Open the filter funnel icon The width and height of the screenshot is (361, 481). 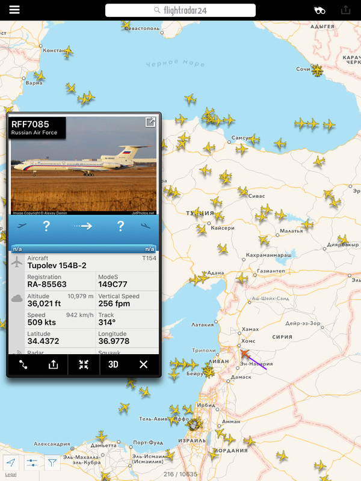[52, 462]
